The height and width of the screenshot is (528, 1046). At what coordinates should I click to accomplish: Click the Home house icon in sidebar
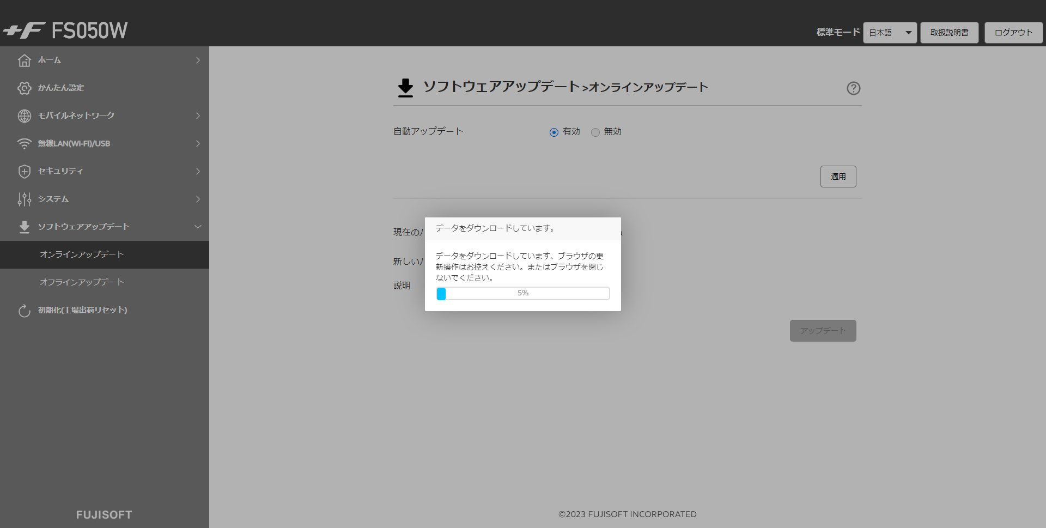click(x=25, y=60)
